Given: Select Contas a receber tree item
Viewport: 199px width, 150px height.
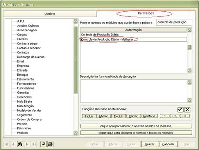Looking at the screenshot, I should 29,48.
